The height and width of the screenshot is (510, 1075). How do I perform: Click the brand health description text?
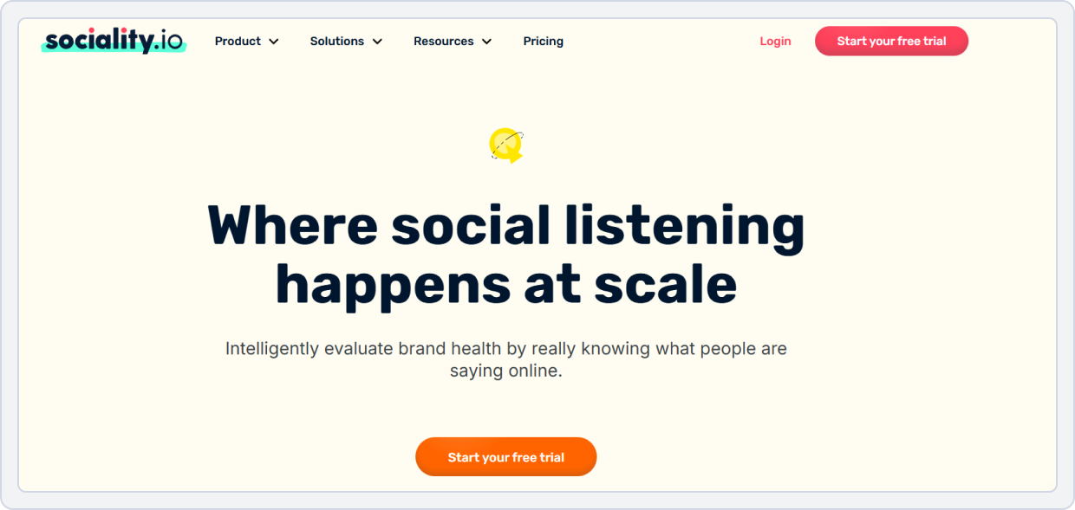(505, 358)
